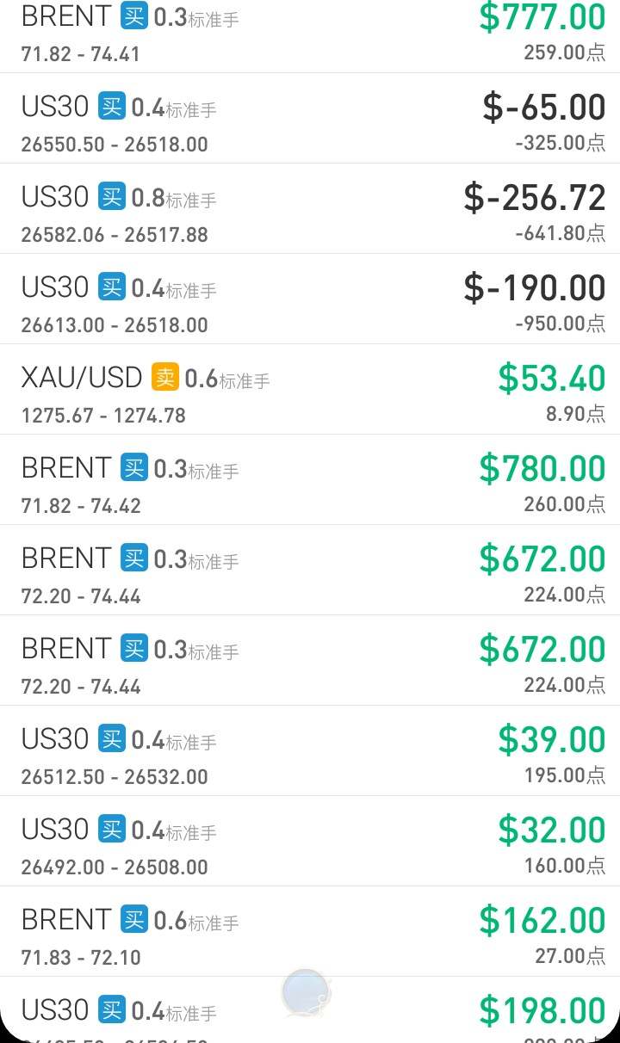Tap the floating assistive ball icon
This screenshot has height=1043, width=620.
306,992
